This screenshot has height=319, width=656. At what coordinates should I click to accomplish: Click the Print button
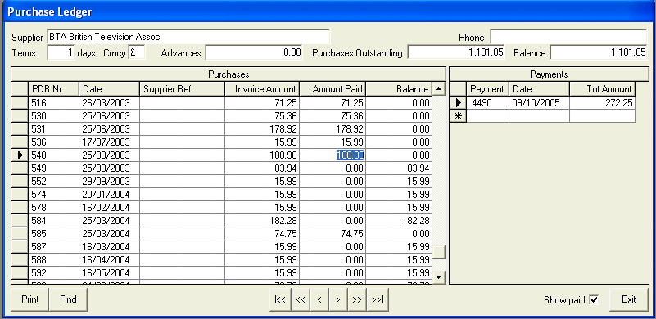pos(29,299)
